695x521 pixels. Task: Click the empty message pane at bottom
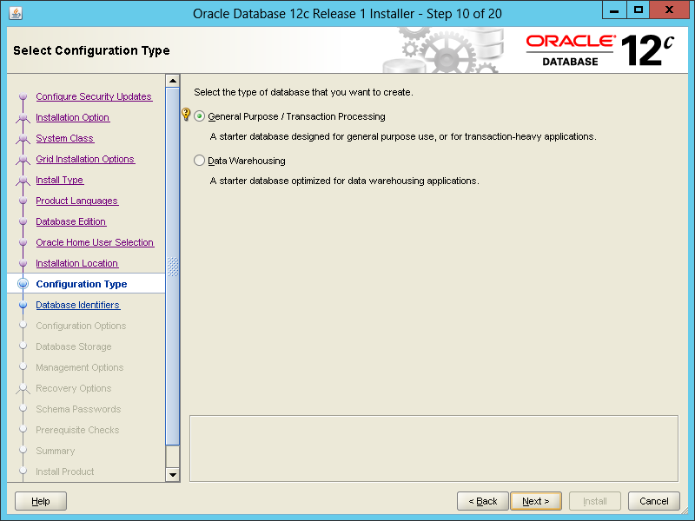tap(434, 448)
